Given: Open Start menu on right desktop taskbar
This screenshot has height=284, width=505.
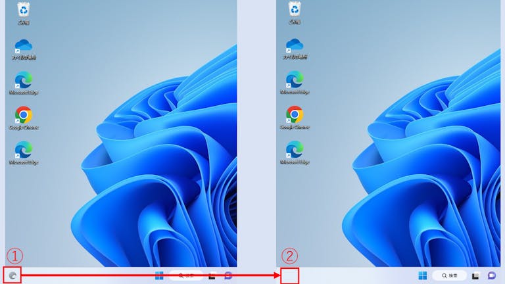Looking at the screenshot, I should click(423, 275).
